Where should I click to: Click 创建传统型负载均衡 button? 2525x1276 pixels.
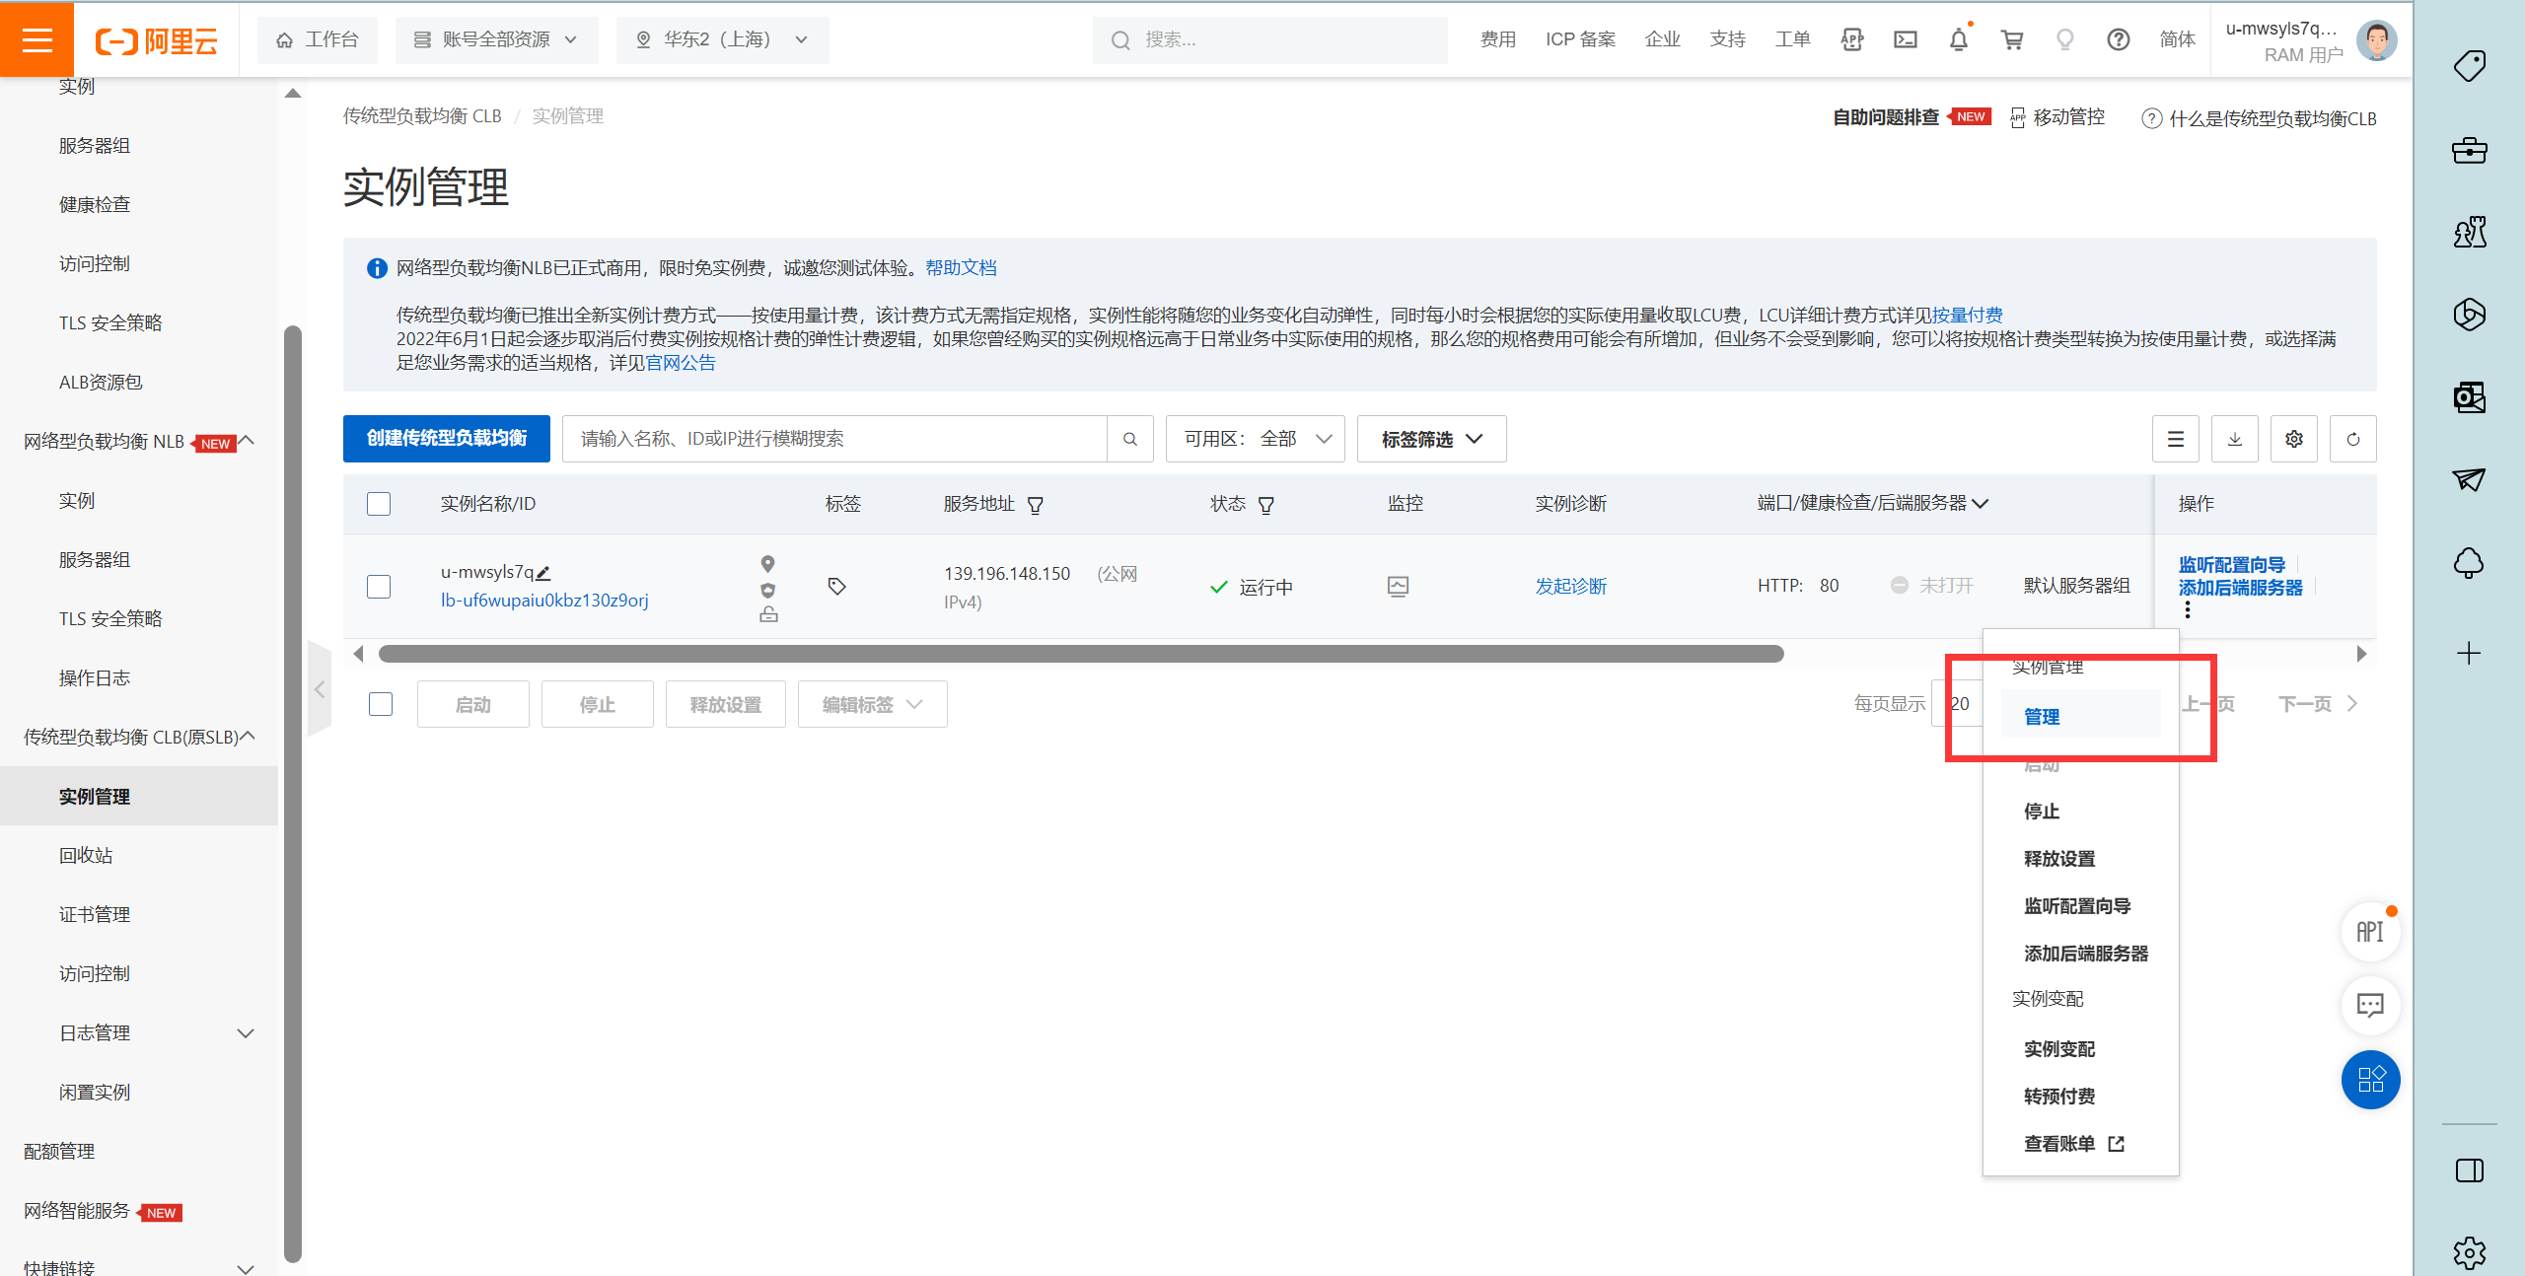(x=446, y=439)
